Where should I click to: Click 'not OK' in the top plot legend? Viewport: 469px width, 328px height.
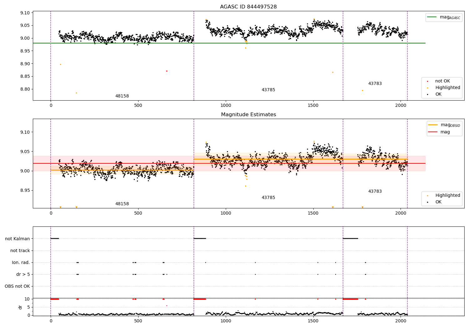(442, 81)
